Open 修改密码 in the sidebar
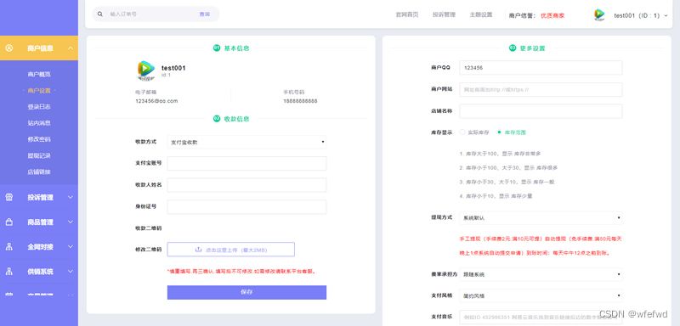Screen dimensions: 680x326 (x=39, y=139)
